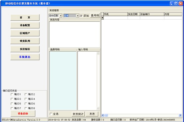Viewport: 184px width, 122px height.
Task: Click the 输入号码 number entry box
Action: click(x=87, y=81)
